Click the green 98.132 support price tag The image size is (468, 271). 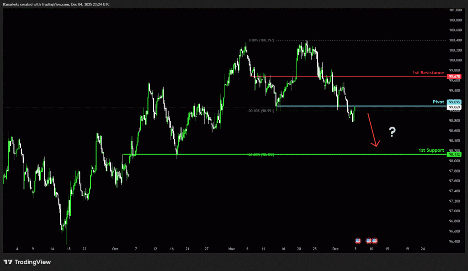pos(455,154)
